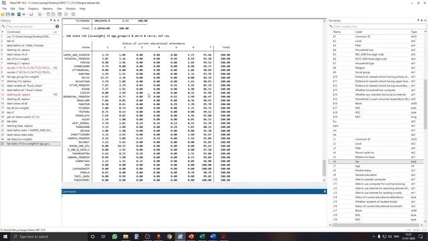This screenshot has height=241, width=428.
Task: Sort Variables by Type column header
Action: click(417, 32)
